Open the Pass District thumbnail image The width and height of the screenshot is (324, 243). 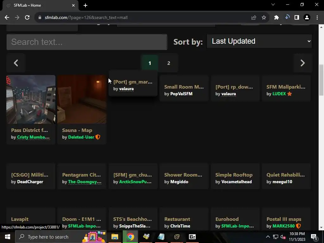[31, 99]
